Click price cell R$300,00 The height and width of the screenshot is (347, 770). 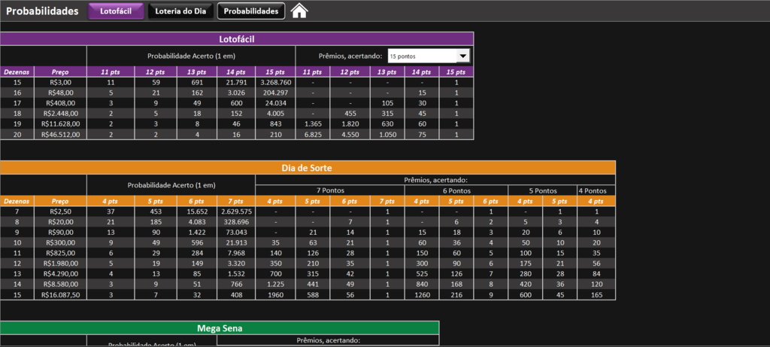point(60,242)
